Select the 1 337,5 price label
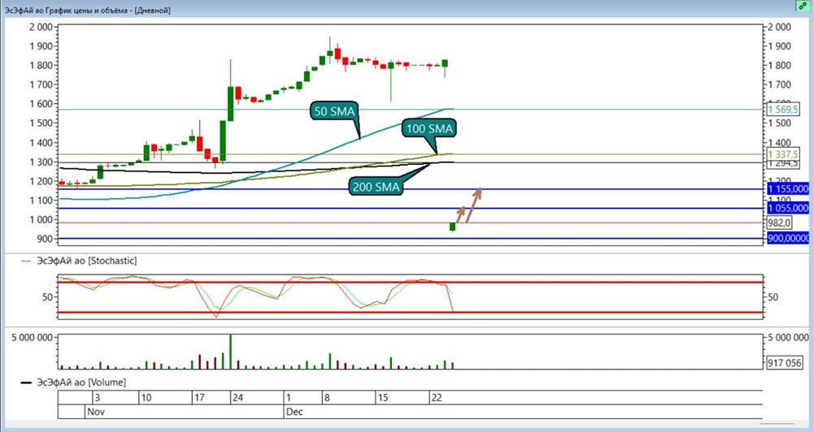The height and width of the screenshot is (432, 813). tap(783, 154)
